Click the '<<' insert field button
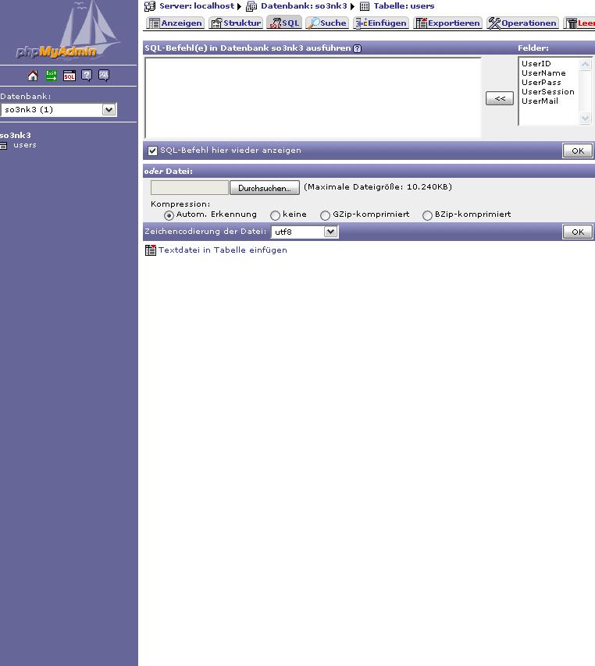The width and height of the screenshot is (595, 666). pyautogui.click(x=500, y=98)
